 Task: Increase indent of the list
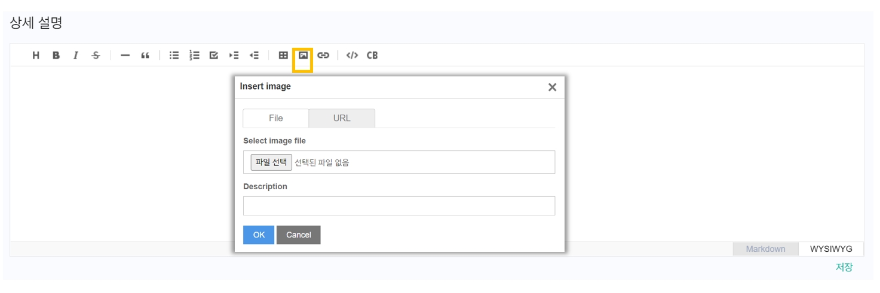[234, 55]
